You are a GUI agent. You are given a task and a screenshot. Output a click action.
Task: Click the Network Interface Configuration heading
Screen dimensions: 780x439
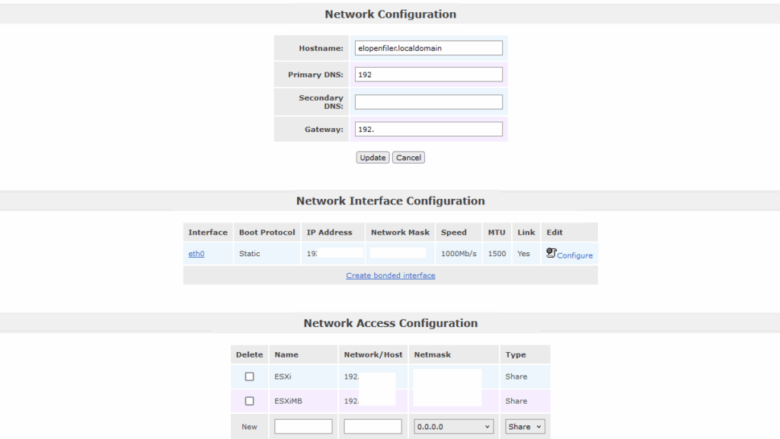pos(390,201)
